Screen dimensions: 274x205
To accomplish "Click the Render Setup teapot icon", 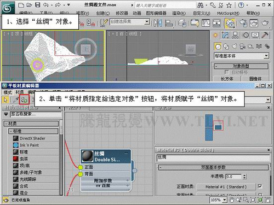I will pos(243,23).
